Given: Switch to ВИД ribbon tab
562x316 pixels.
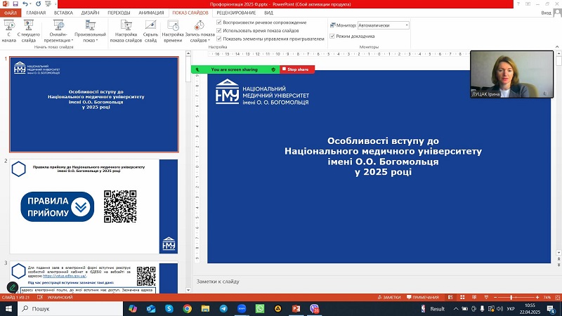Looking at the screenshot, I should 269,13.
